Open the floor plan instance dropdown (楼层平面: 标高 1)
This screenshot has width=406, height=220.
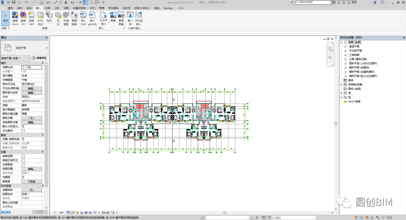click(16, 58)
